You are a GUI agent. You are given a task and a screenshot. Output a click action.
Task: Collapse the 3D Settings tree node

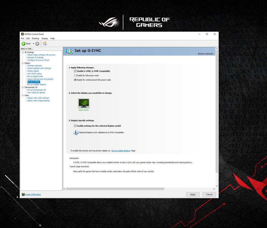click(23, 52)
